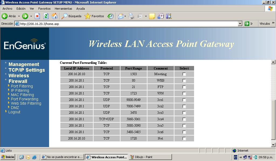The image size is (276, 161).
Task: Click the History toolbar icon
Action: (111, 16)
